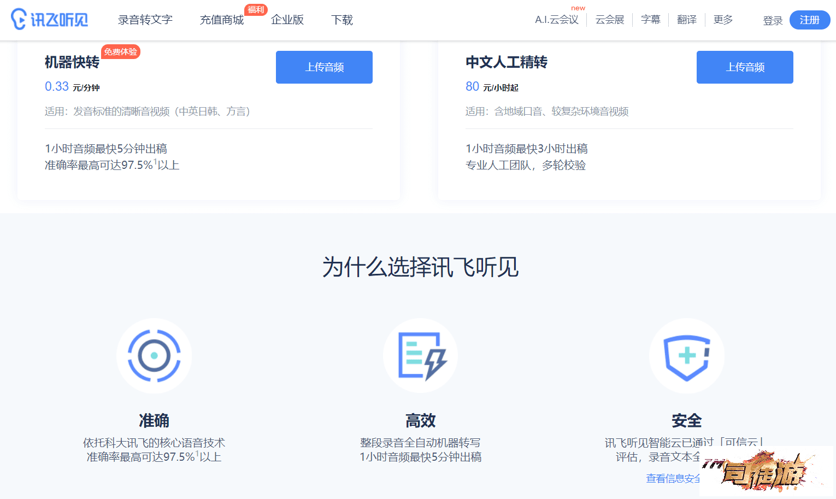Click the 准确 title text
Screen dimensions: 836x499
pyautogui.click(x=154, y=421)
